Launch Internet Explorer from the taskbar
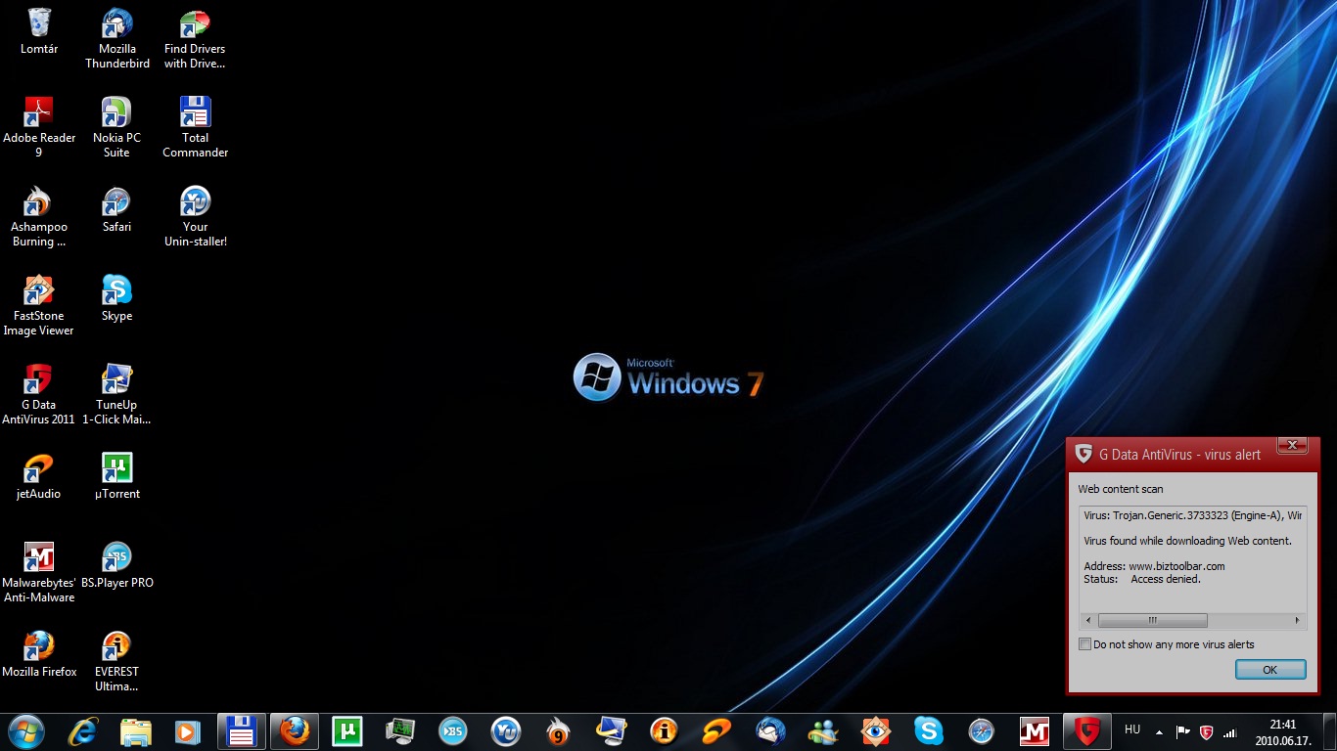The height and width of the screenshot is (751, 1337). [x=83, y=731]
